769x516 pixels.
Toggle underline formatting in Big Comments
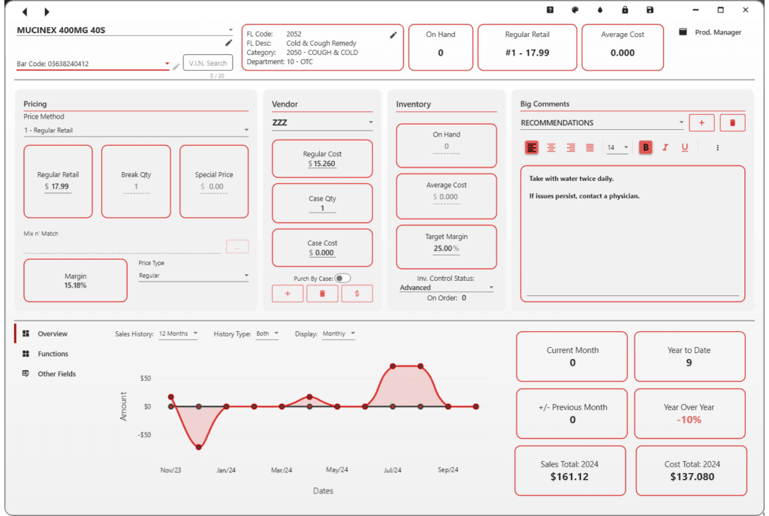[x=685, y=147]
